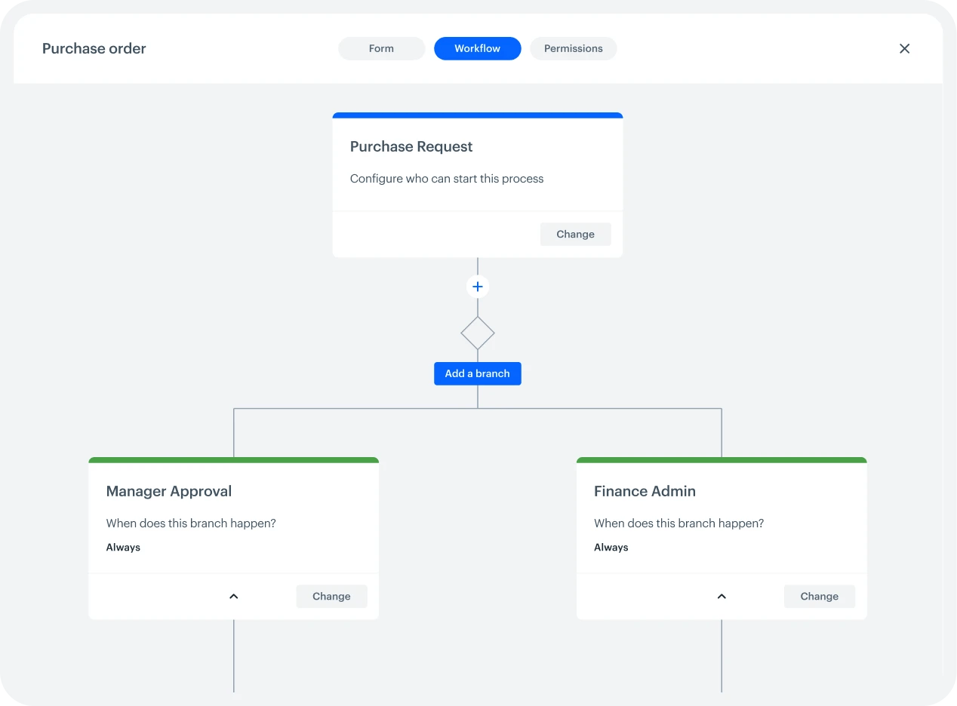
Task: Close the Purchase order dialog
Action: pos(904,48)
